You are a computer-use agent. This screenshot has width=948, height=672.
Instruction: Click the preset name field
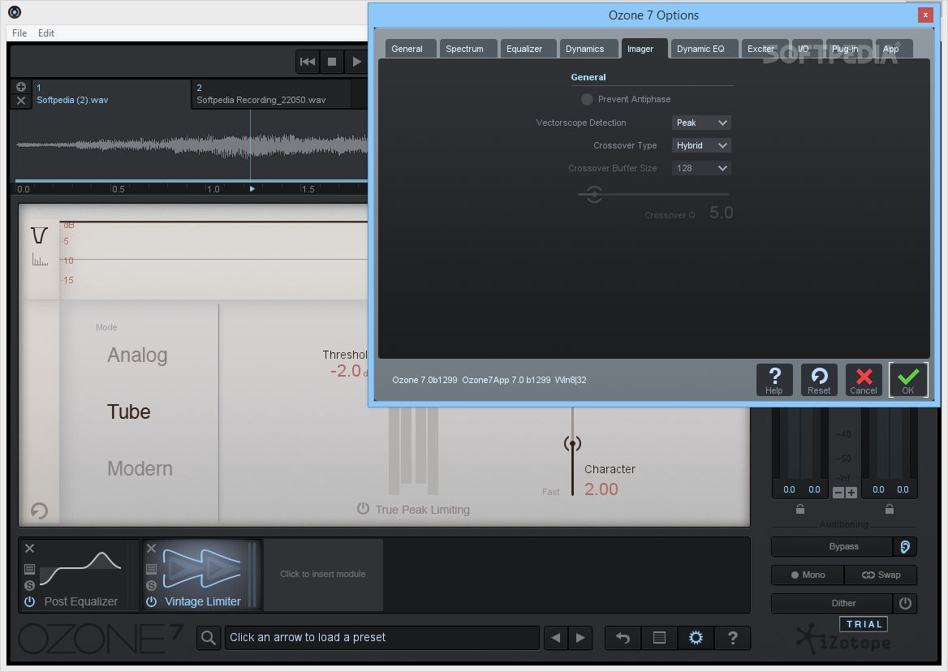(382, 638)
